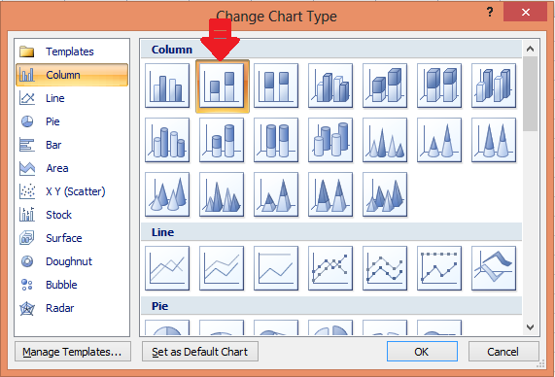Click the help question mark icon

(490, 13)
